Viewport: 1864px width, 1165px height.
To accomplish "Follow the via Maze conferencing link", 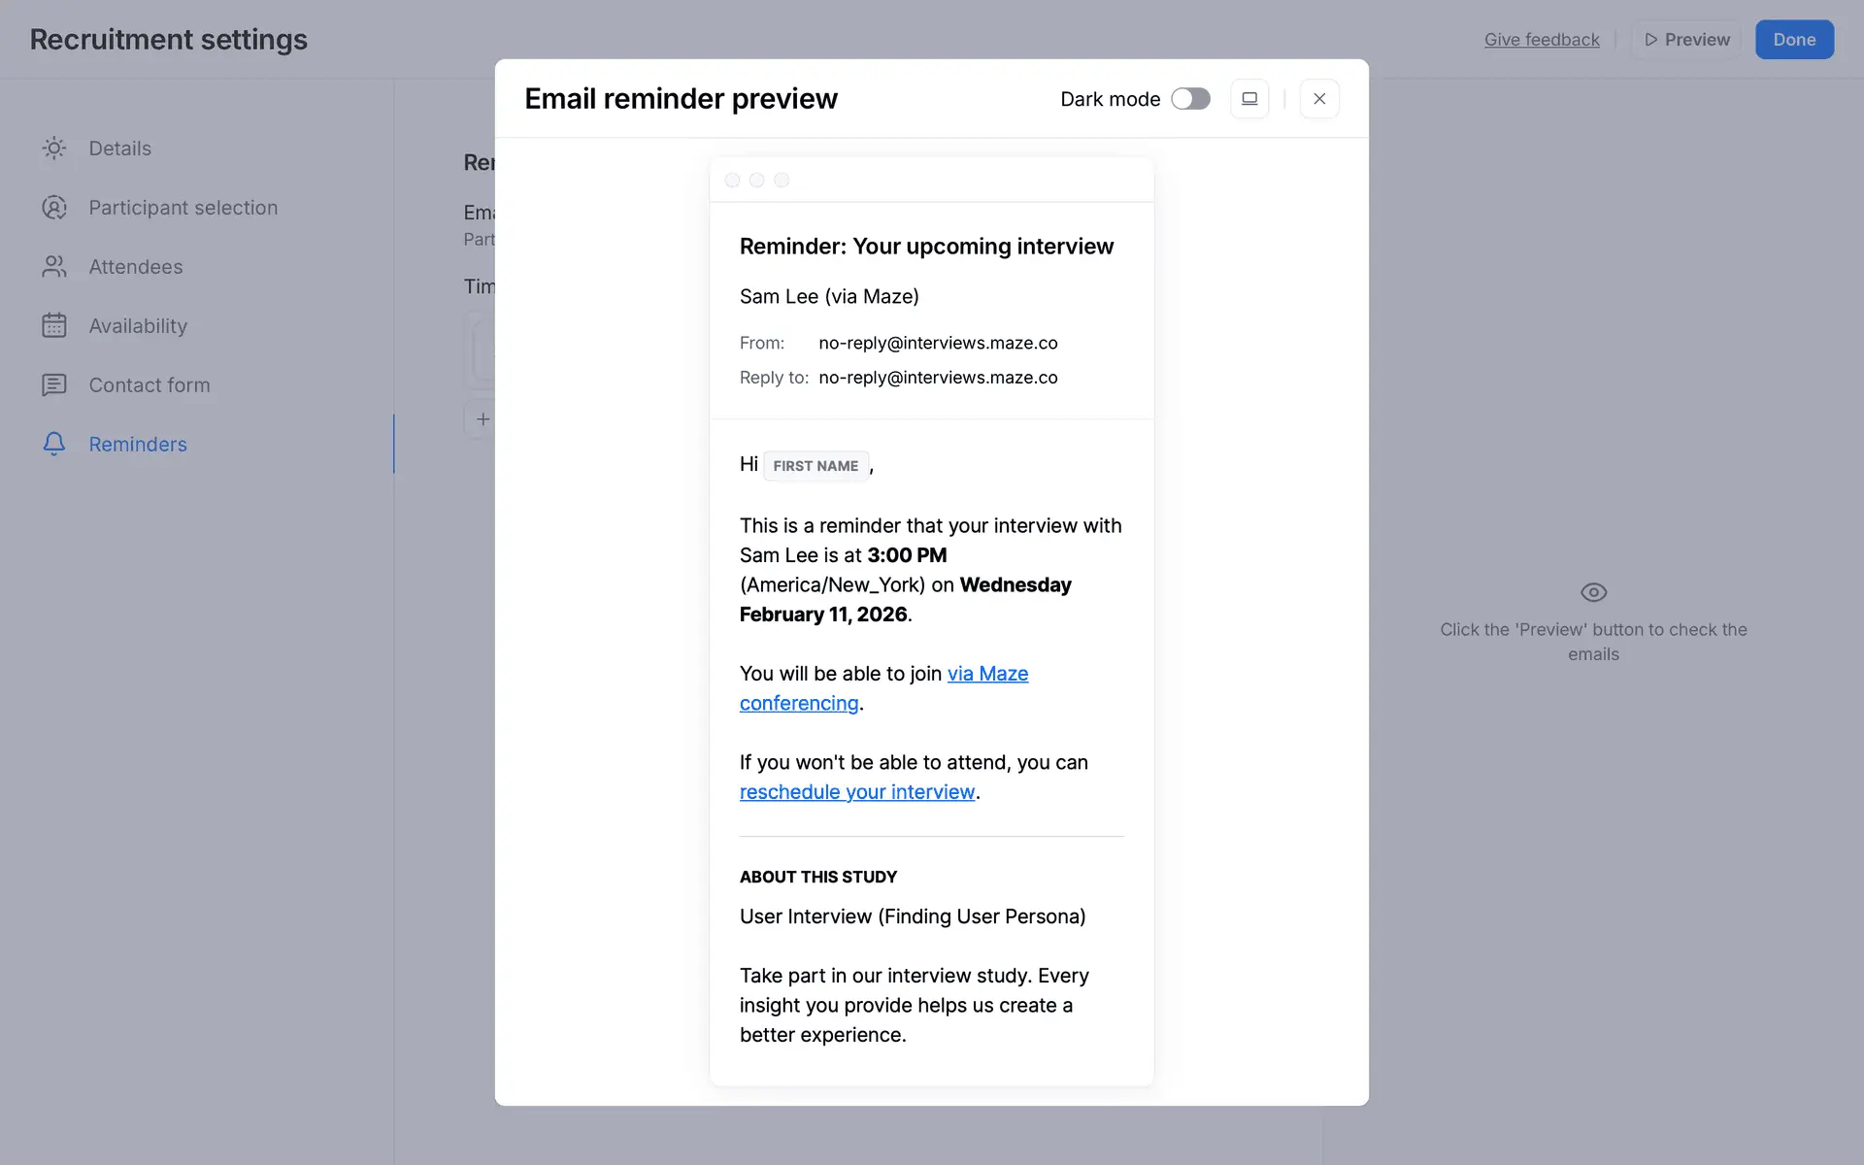I will [987, 674].
